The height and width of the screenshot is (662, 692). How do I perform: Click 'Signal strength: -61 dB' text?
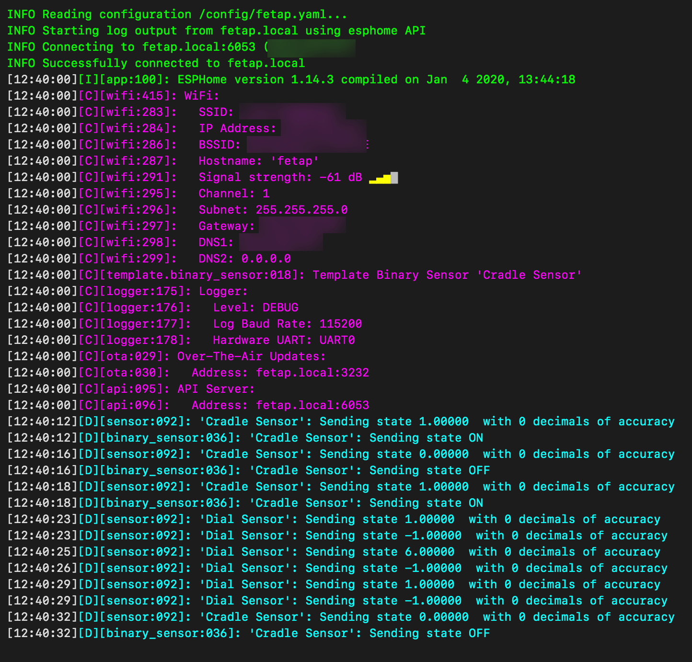click(x=280, y=177)
